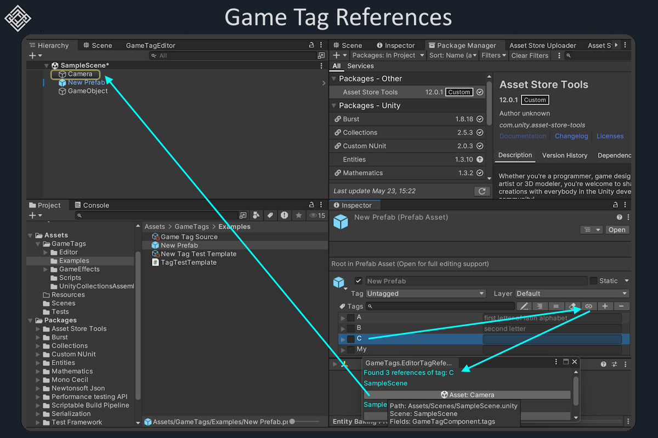
Task: Click the Asset: Camera reference button
Action: pyautogui.click(x=467, y=395)
